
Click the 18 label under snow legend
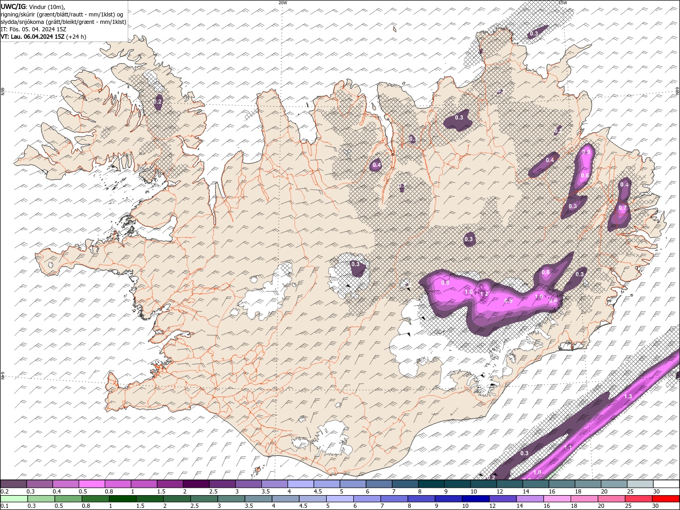578,491
